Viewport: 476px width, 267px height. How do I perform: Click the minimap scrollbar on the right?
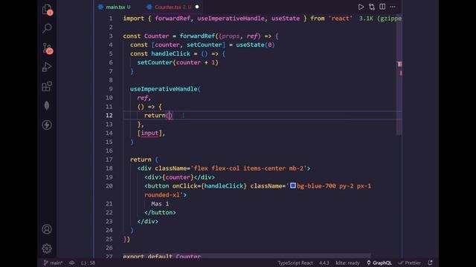click(399, 74)
